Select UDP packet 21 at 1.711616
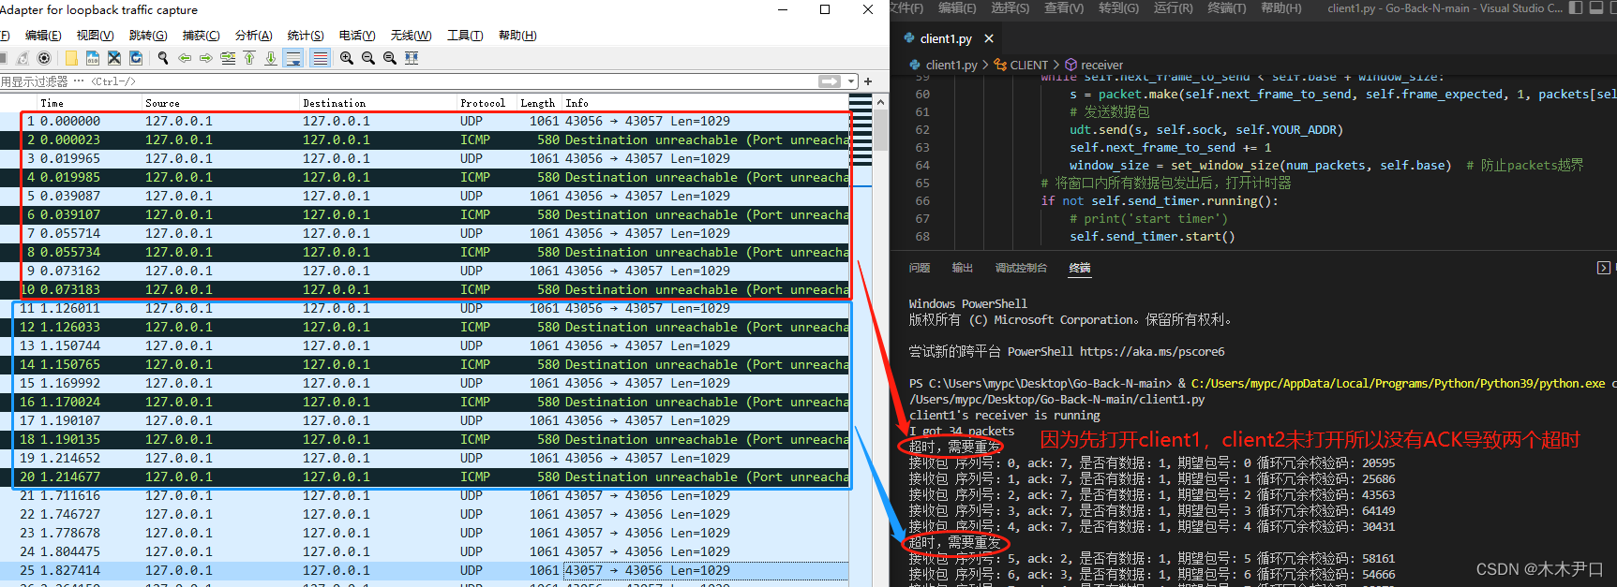This screenshot has width=1617, height=587. click(425, 495)
